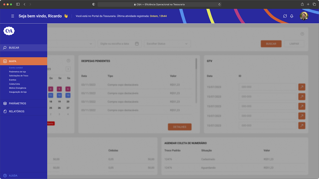Select the Mapa sidebar item
This screenshot has height=179, width=319.
24,61
